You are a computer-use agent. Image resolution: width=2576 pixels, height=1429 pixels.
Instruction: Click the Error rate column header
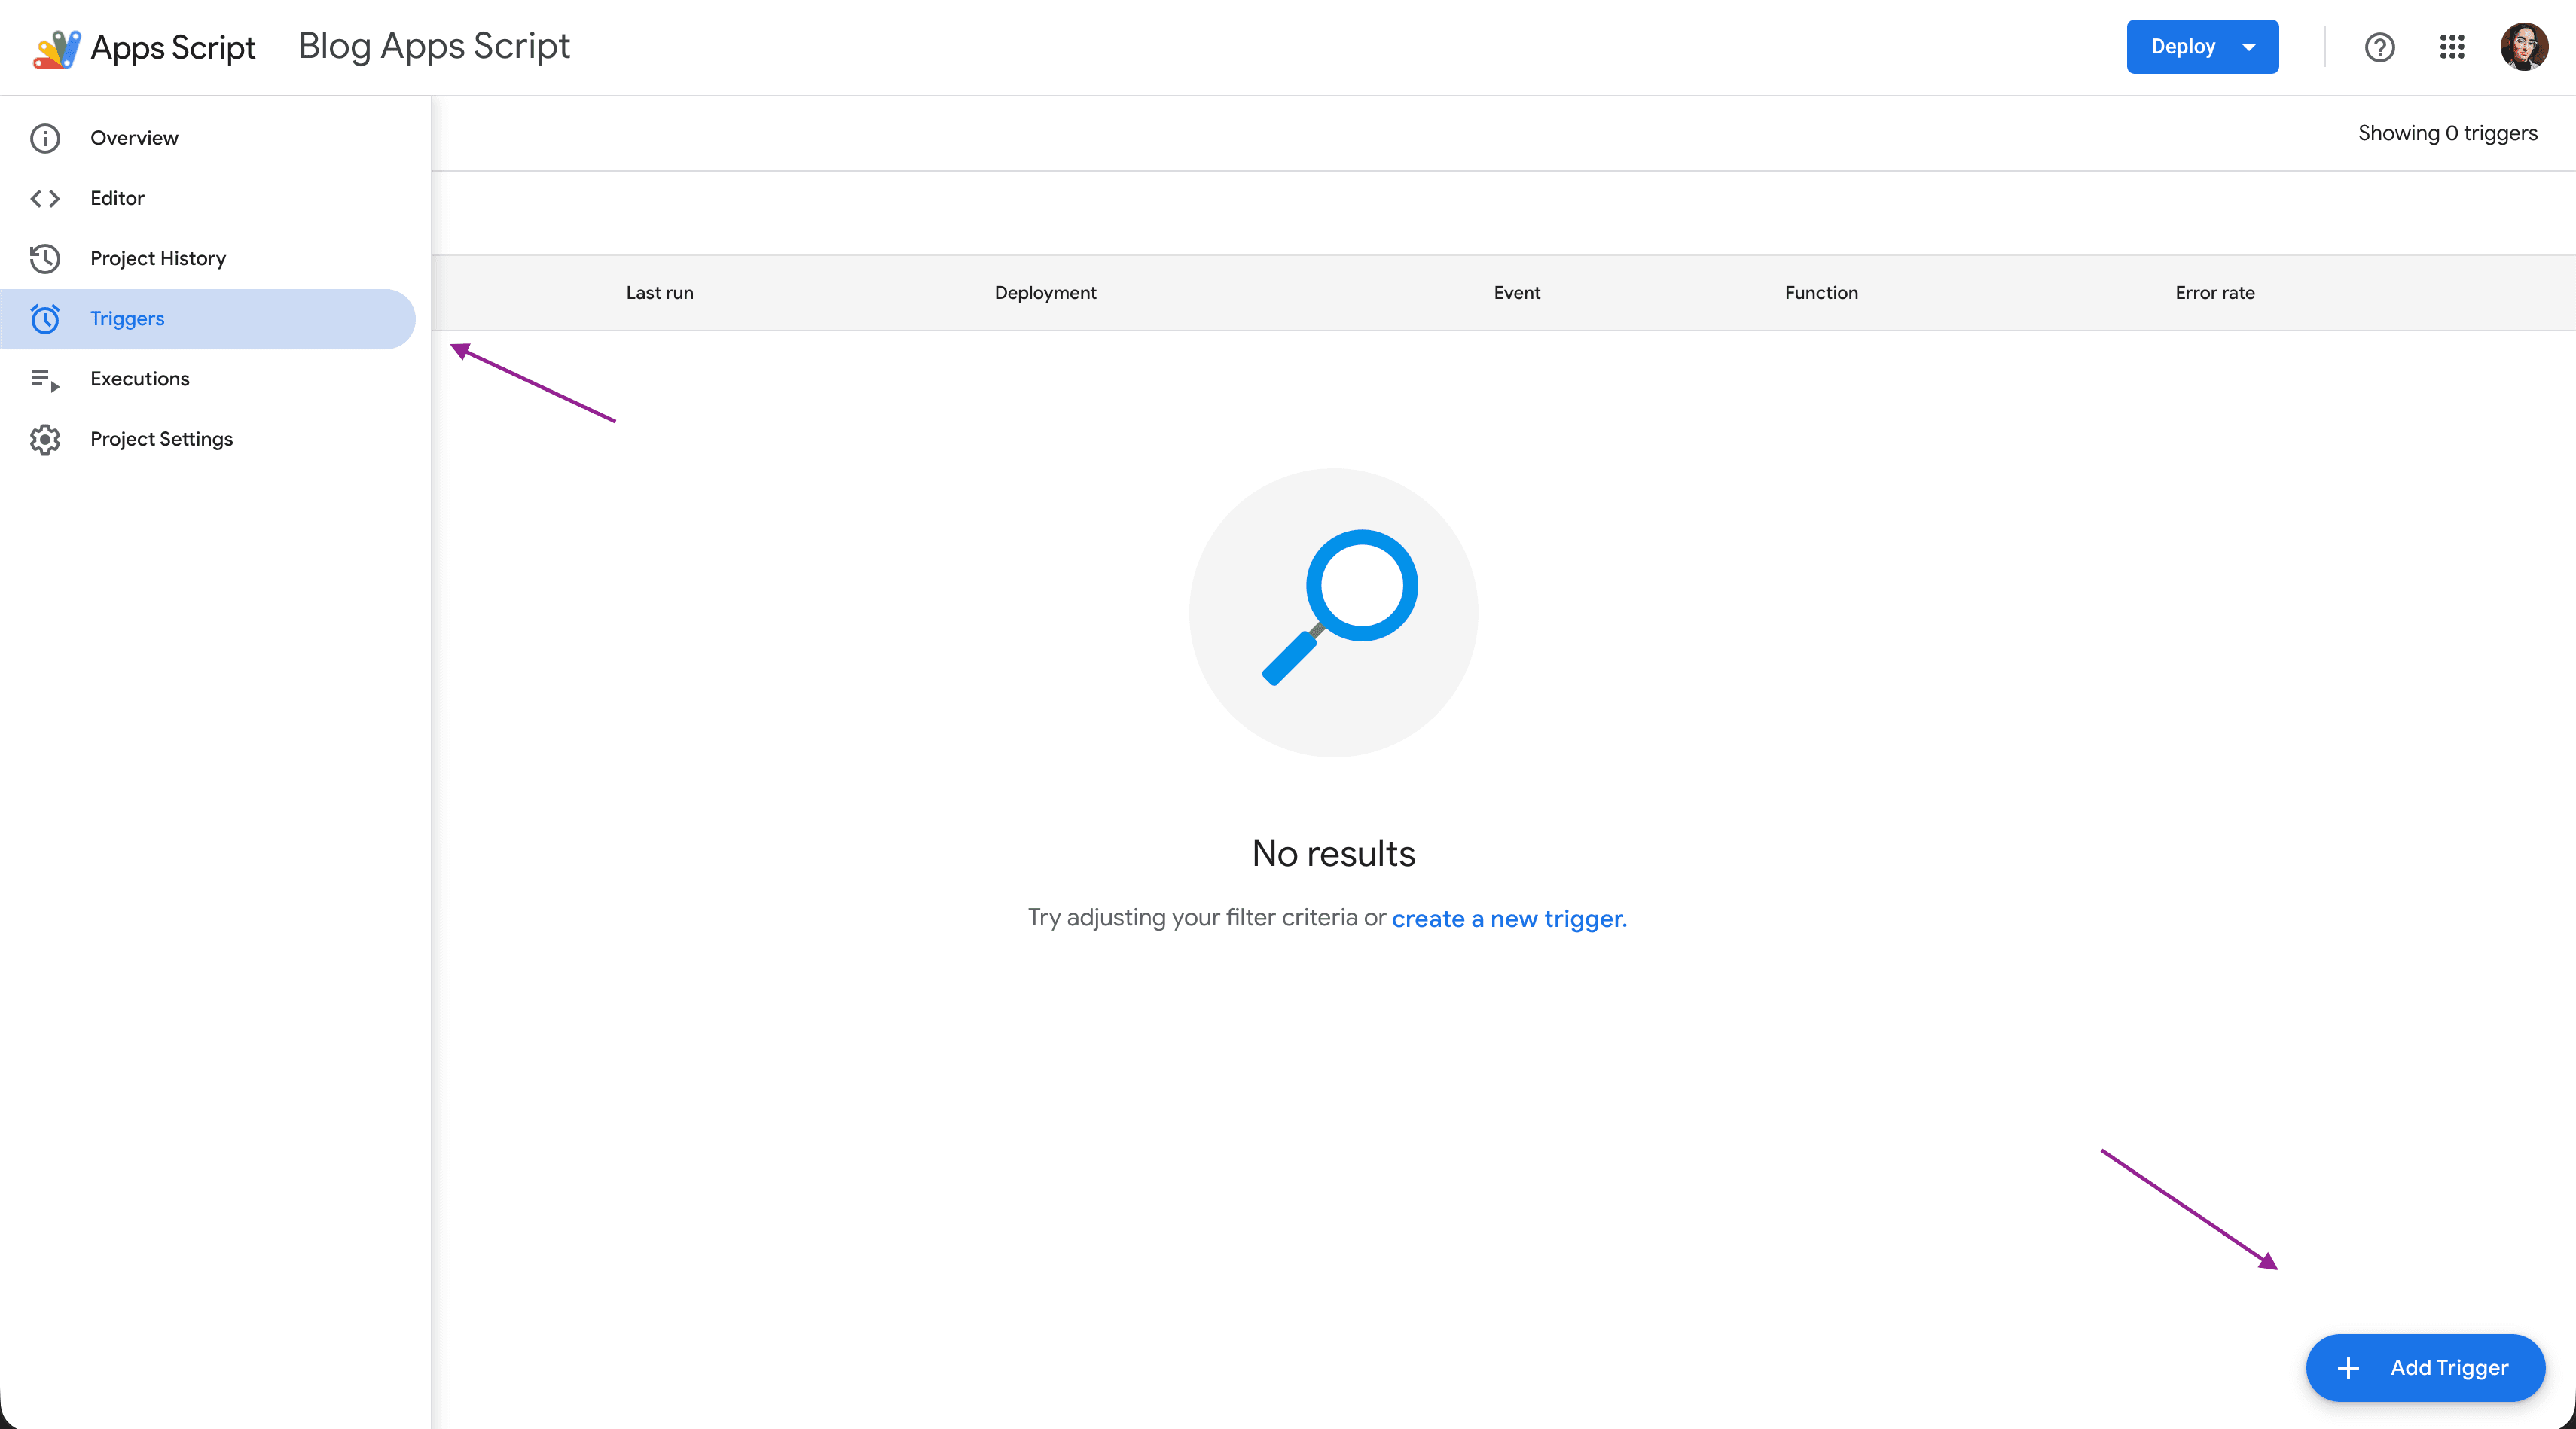click(2214, 293)
